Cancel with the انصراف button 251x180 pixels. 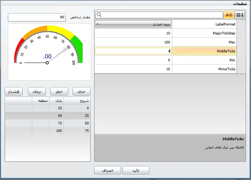[x=107, y=170]
